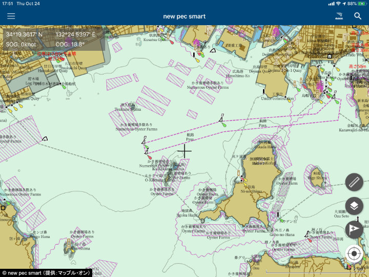
Task: Select the green lighted buoy north of Pass channel
Action: [x=224, y=124]
